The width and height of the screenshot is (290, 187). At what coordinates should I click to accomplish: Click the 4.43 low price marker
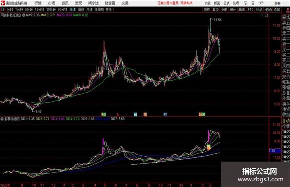pos(38,111)
